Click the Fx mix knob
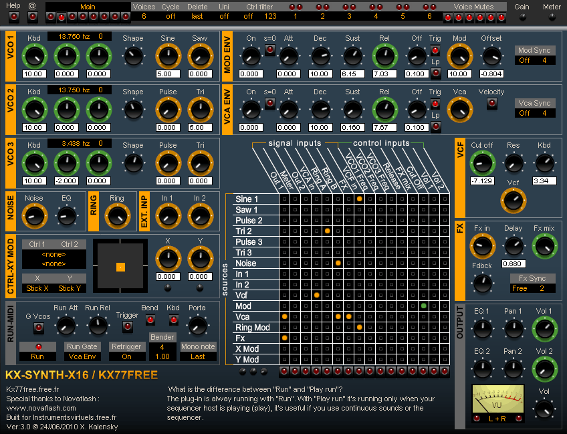The height and width of the screenshot is (434, 567). click(544, 246)
